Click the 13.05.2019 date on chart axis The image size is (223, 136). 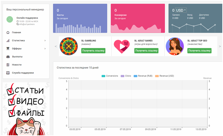[x=201, y=129]
